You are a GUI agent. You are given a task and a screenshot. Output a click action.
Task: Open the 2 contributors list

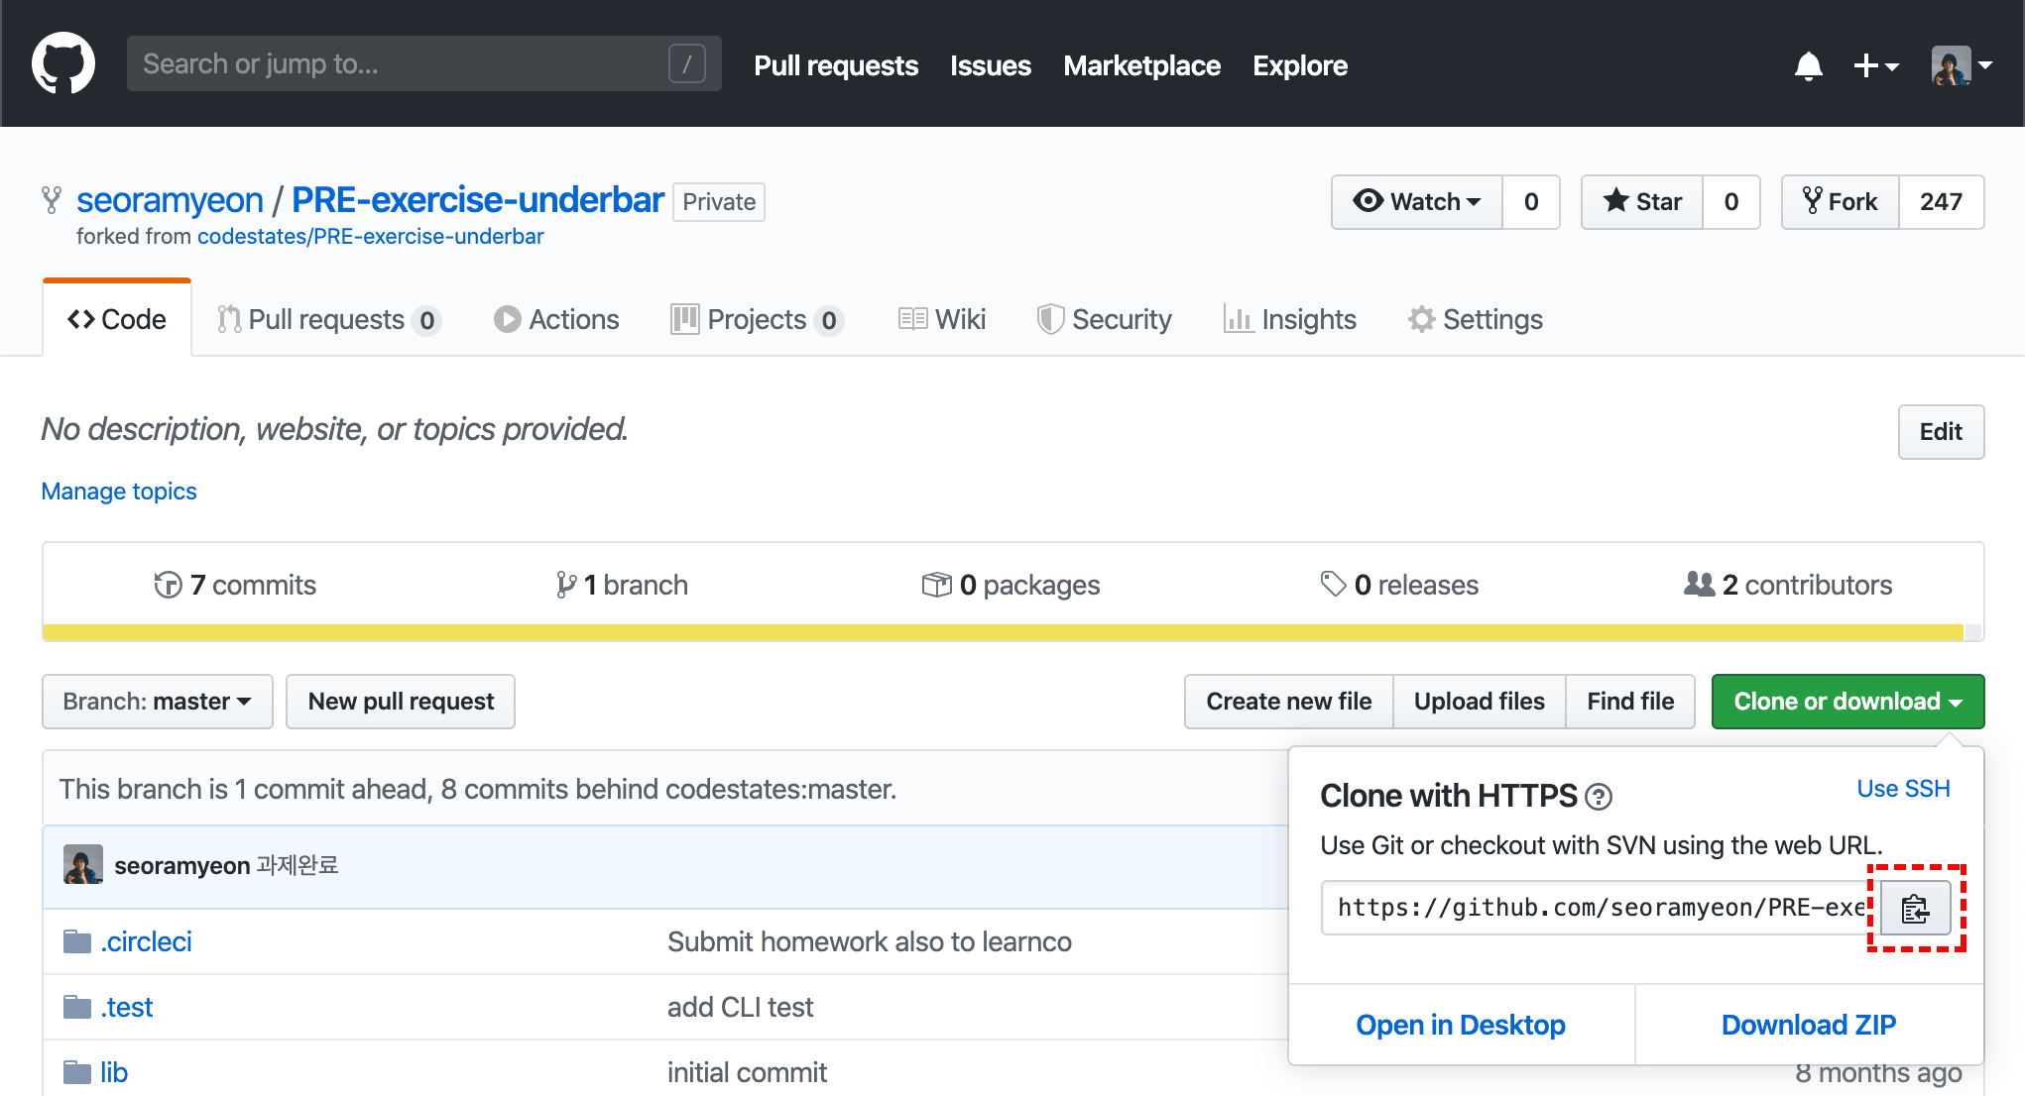[1788, 585]
